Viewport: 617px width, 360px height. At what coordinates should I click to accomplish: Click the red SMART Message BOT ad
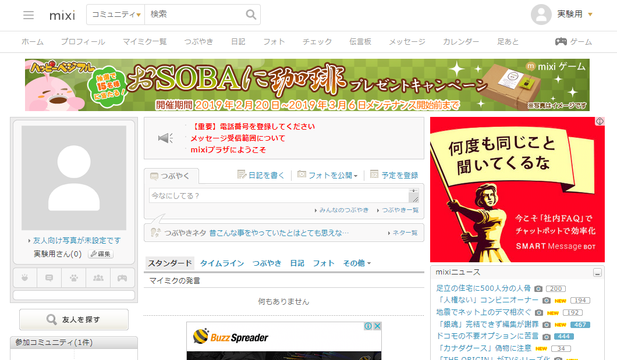pos(517,190)
